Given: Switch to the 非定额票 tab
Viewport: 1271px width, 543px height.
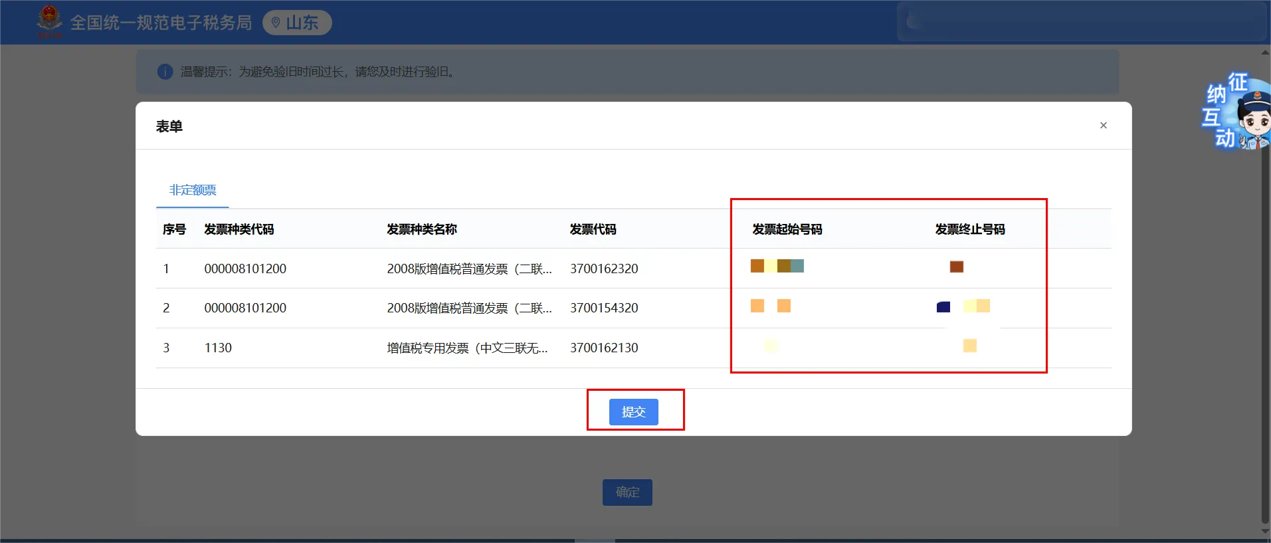Looking at the screenshot, I should (x=193, y=190).
